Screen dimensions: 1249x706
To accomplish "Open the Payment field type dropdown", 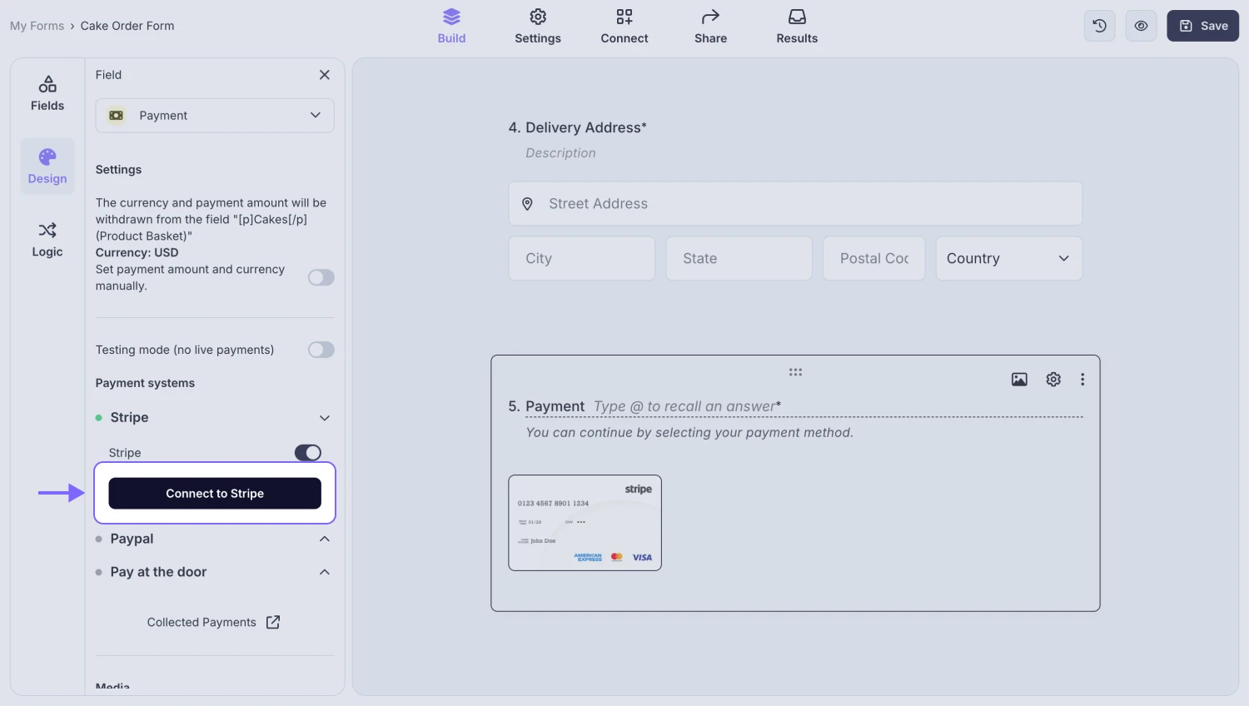I will point(214,115).
